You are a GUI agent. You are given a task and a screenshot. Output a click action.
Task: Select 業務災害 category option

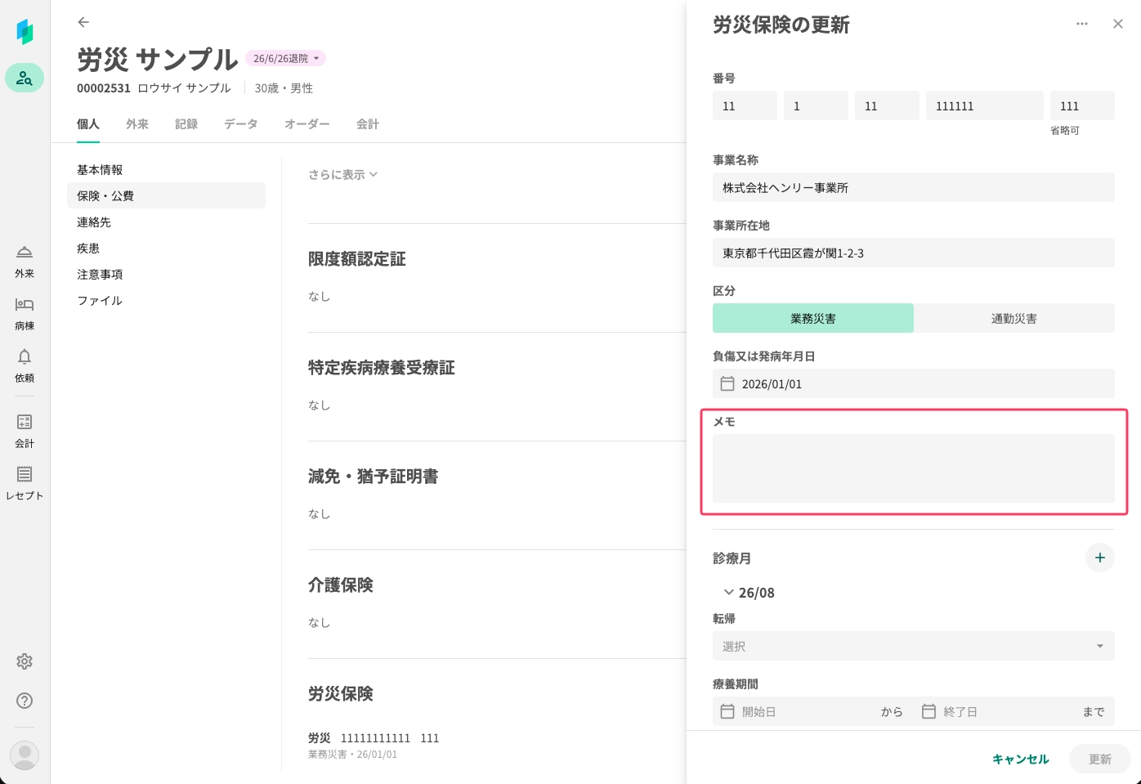pos(813,318)
